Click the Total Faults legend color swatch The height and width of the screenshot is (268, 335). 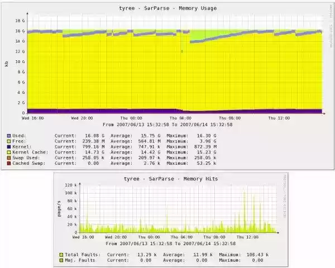click(x=61, y=255)
